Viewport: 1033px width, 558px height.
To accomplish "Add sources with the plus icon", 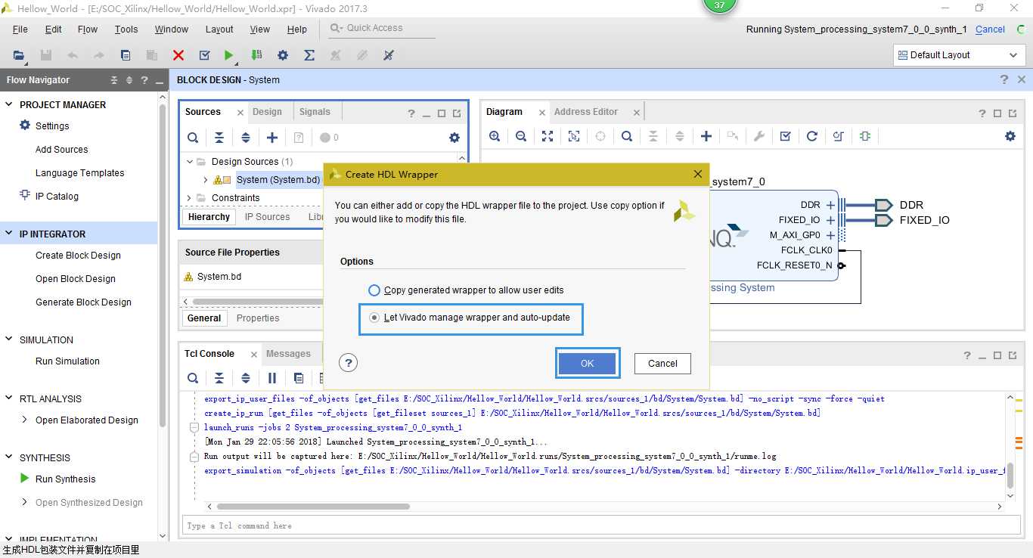I will point(272,138).
